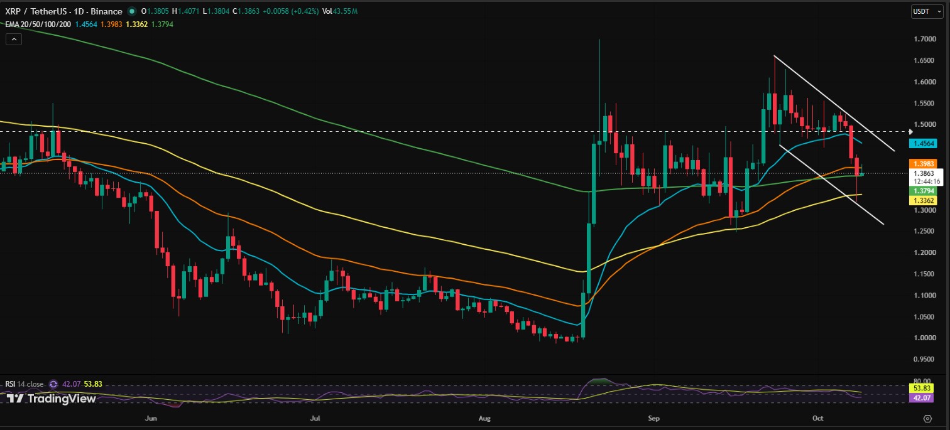The image size is (950, 430).
Task: Collapse the indicator legend with the caret button
Action: [x=14, y=39]
